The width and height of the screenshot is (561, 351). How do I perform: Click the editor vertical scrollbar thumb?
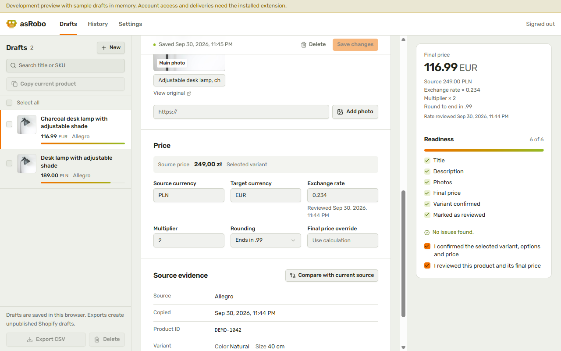tap(404, 254)
